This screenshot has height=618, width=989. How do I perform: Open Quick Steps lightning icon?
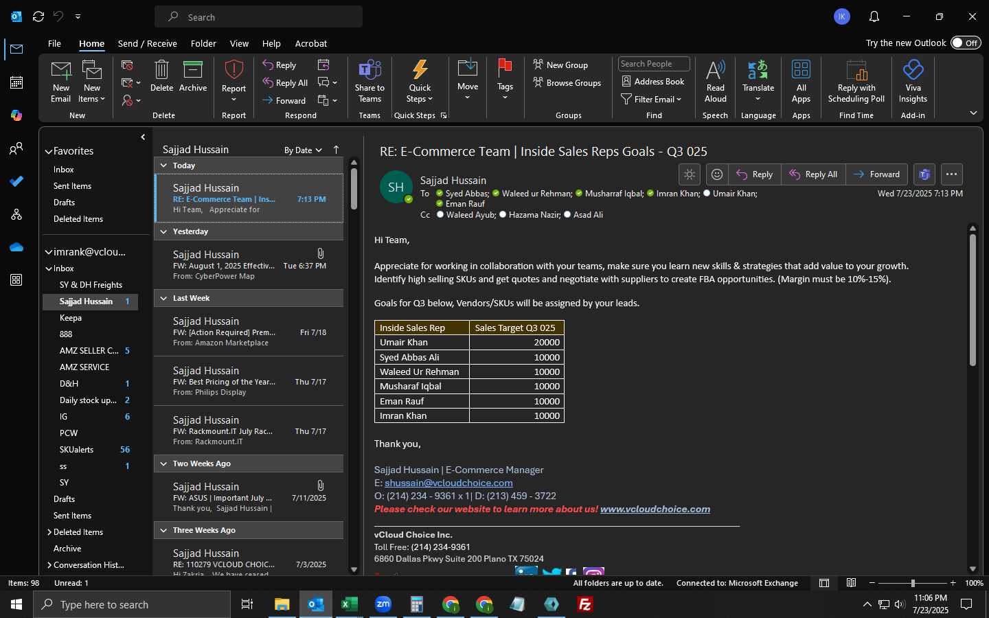click(420, 70)
